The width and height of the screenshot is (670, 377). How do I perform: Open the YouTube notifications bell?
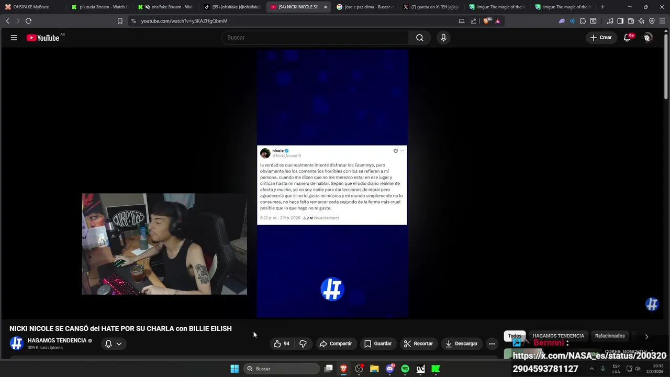[628, 38]
